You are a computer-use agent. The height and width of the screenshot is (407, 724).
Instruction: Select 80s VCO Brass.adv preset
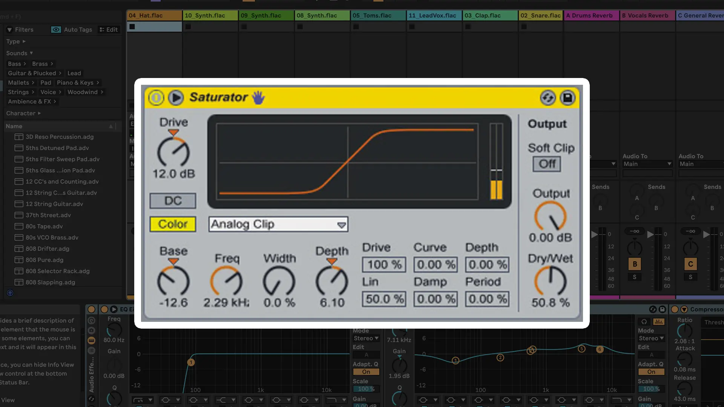(52, 237)
